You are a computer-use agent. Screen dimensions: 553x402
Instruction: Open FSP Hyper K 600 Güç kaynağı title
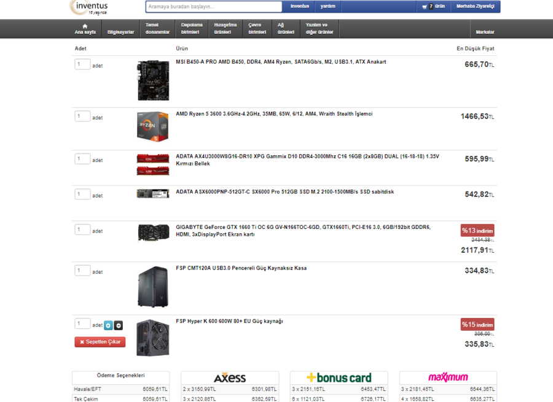pyautogui.click(x=229, y=322)
